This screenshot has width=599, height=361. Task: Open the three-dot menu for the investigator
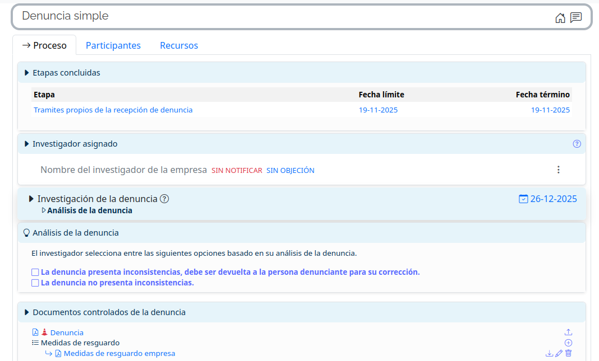pos(558,170)
